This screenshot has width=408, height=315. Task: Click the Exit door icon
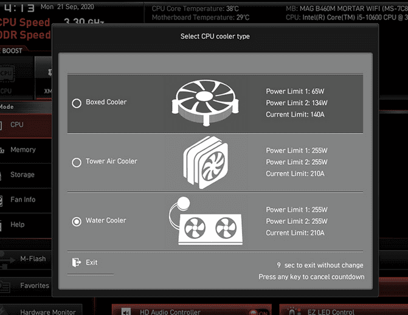tap(77, 263)
